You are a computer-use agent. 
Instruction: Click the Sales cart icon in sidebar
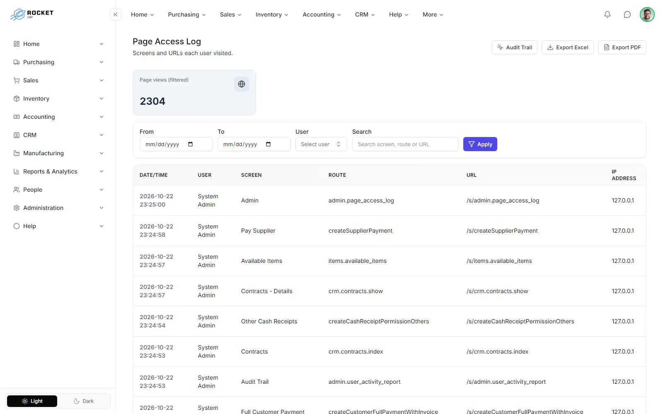(17, 80)
